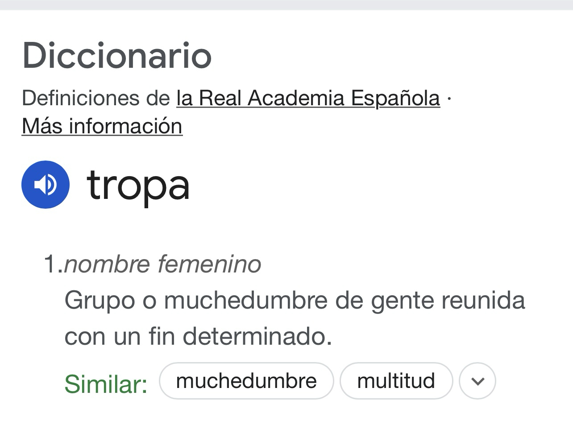Click the green Similar: label
The image size is (573, 429).
click(x=106, y=384)
